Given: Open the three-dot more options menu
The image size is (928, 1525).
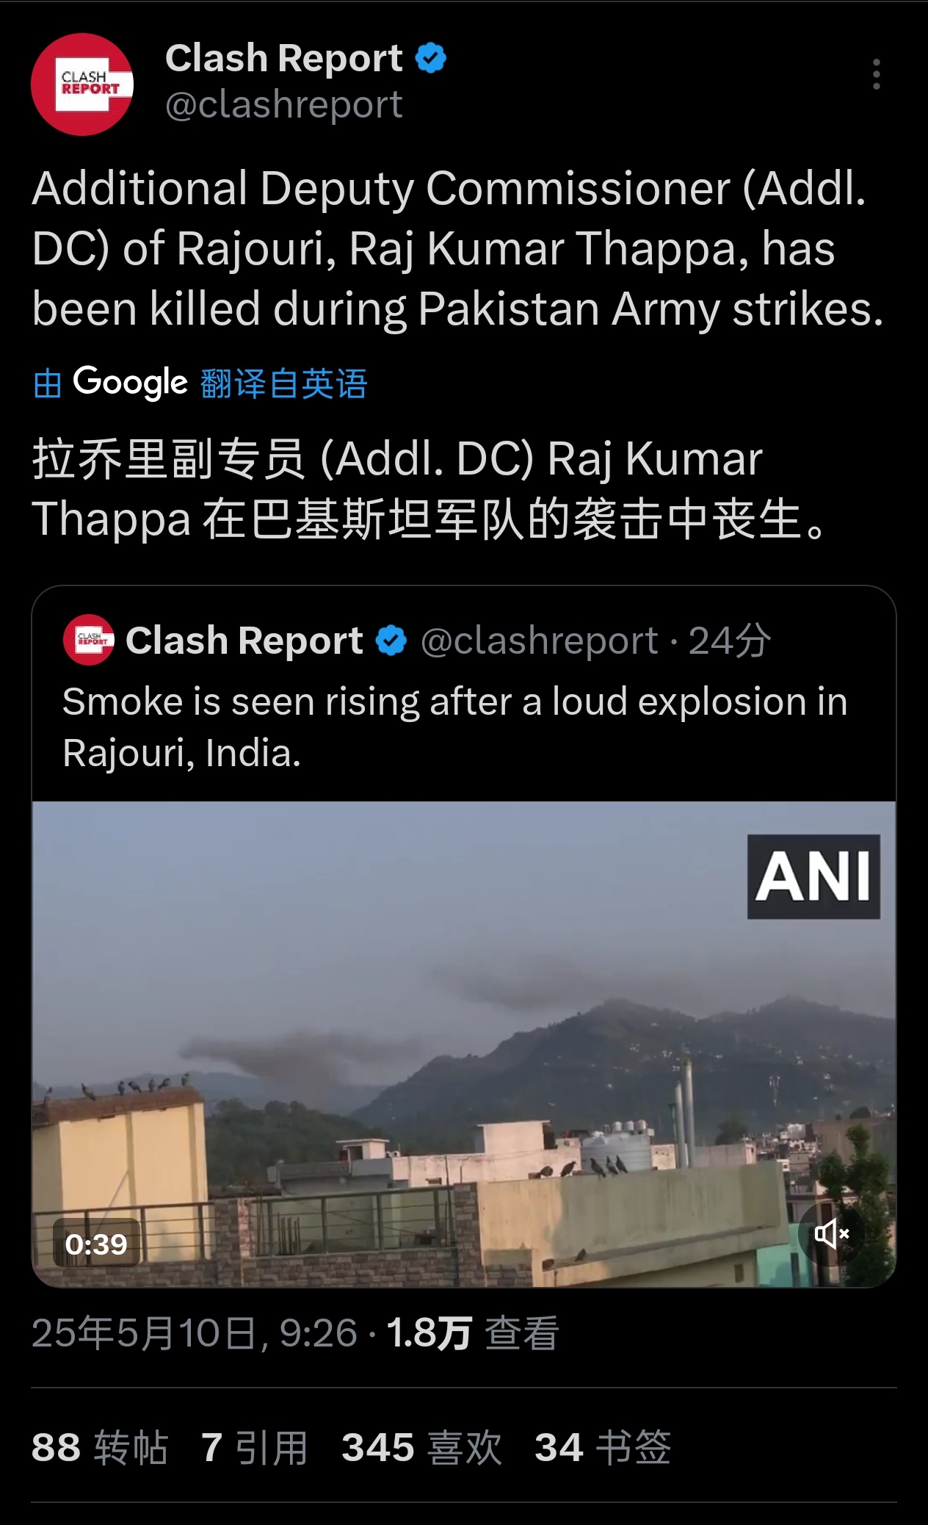Looking at the screenshot, I should [x=876, y=75].
